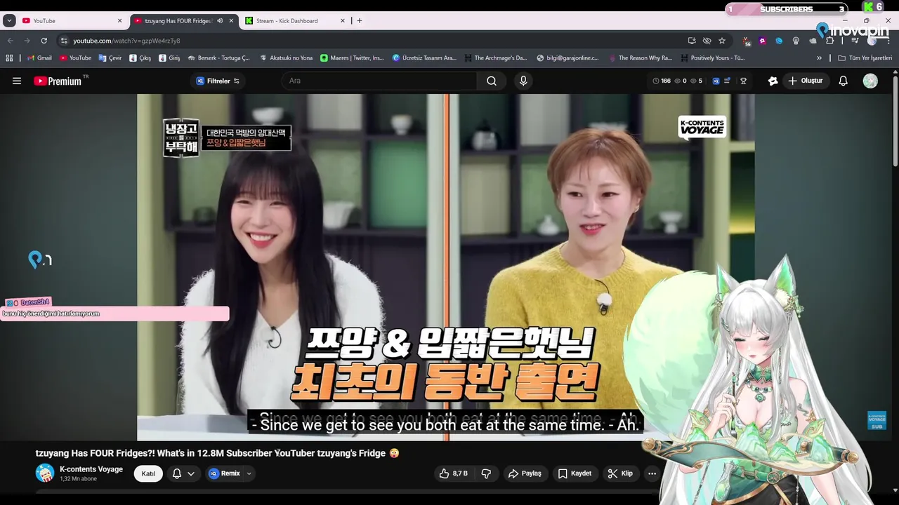Open Berserk - Tortuga bookmark
Viewport: 899px width, 505px height.
(x=218, y=58)
